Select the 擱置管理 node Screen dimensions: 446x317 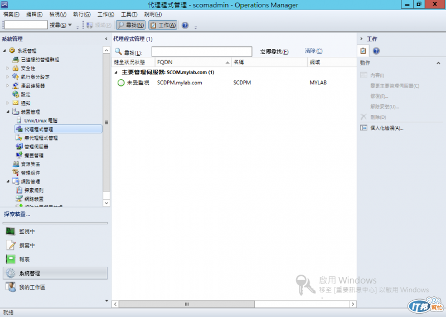34,155
